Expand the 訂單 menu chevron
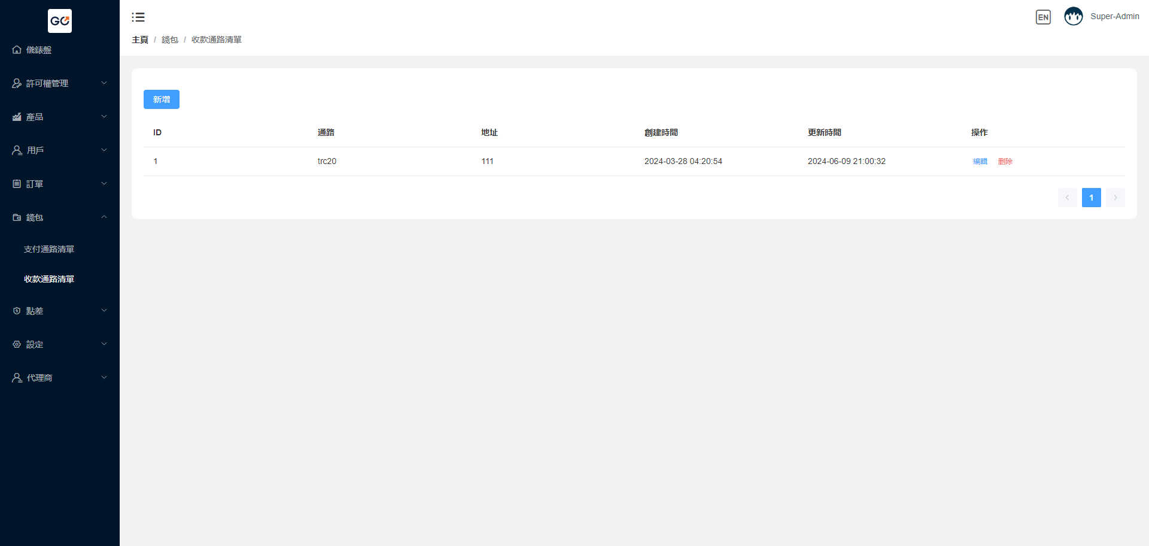Screen dimensions: 1149x546 104,184
